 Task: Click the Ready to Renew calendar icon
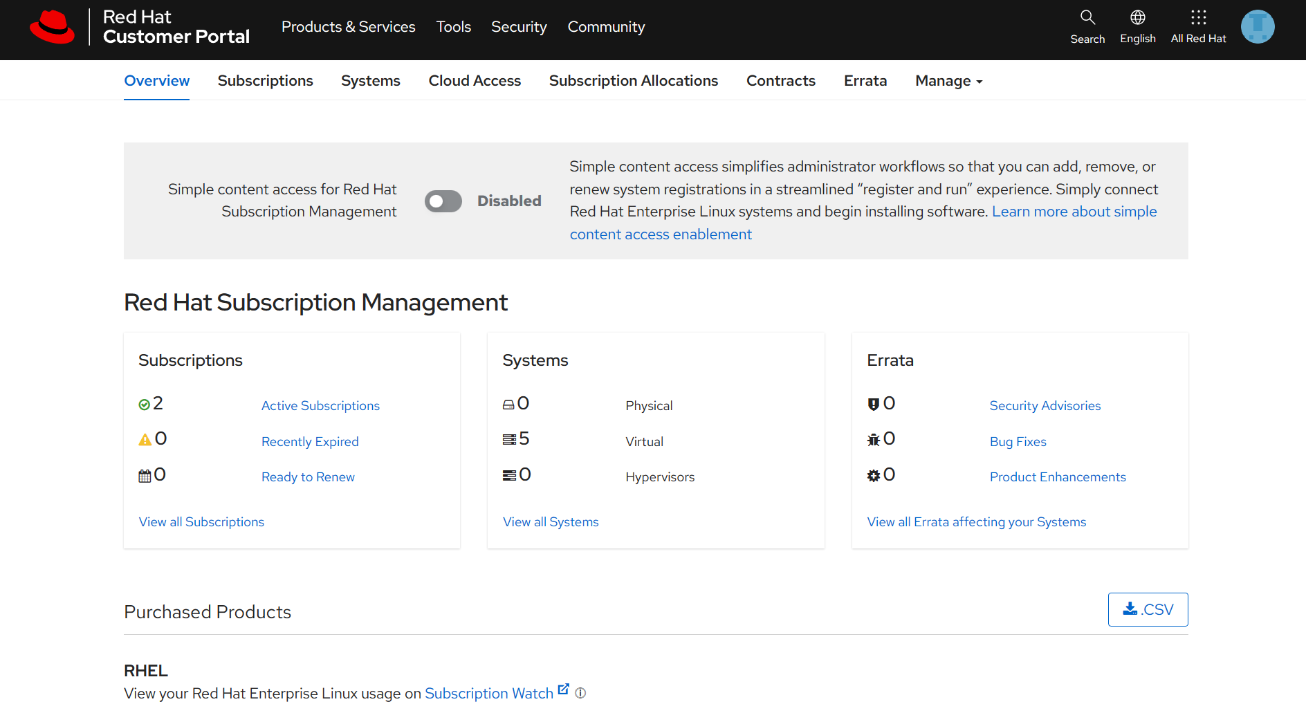pyautogui.click(x=145, y=476)
